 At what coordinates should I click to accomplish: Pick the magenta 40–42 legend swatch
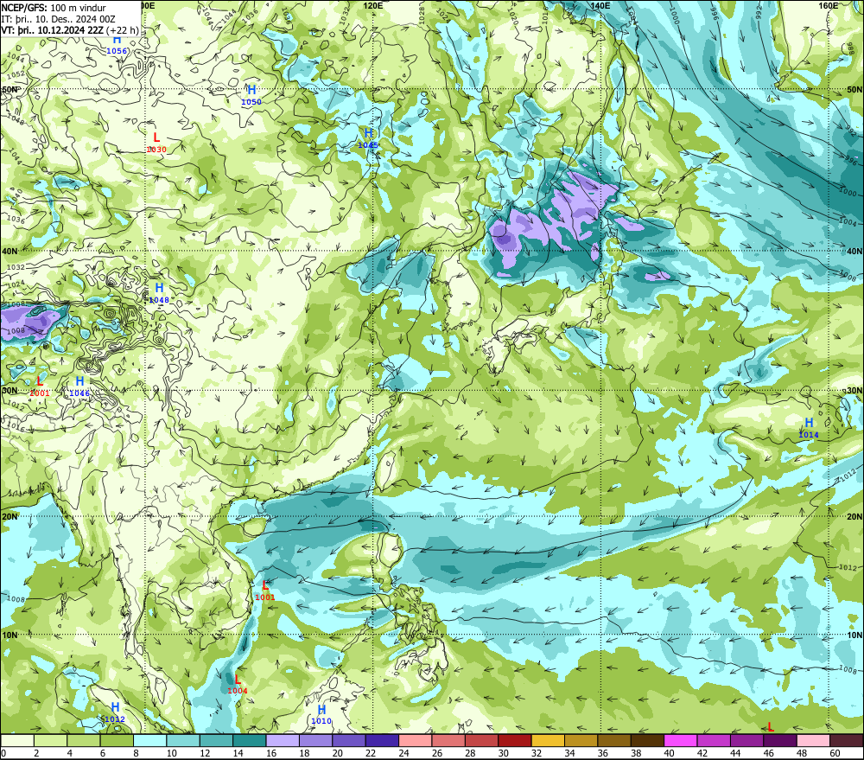[681, 740]
